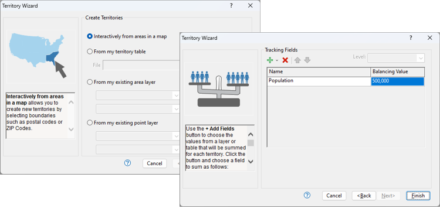
Task: Click the move field up arrow icon
Action: click(x=297, y=60)
